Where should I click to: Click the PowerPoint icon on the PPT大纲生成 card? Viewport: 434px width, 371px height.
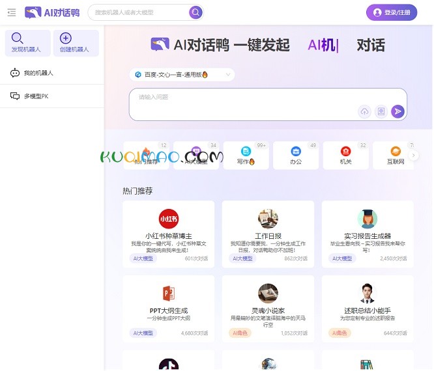(169, 294)
